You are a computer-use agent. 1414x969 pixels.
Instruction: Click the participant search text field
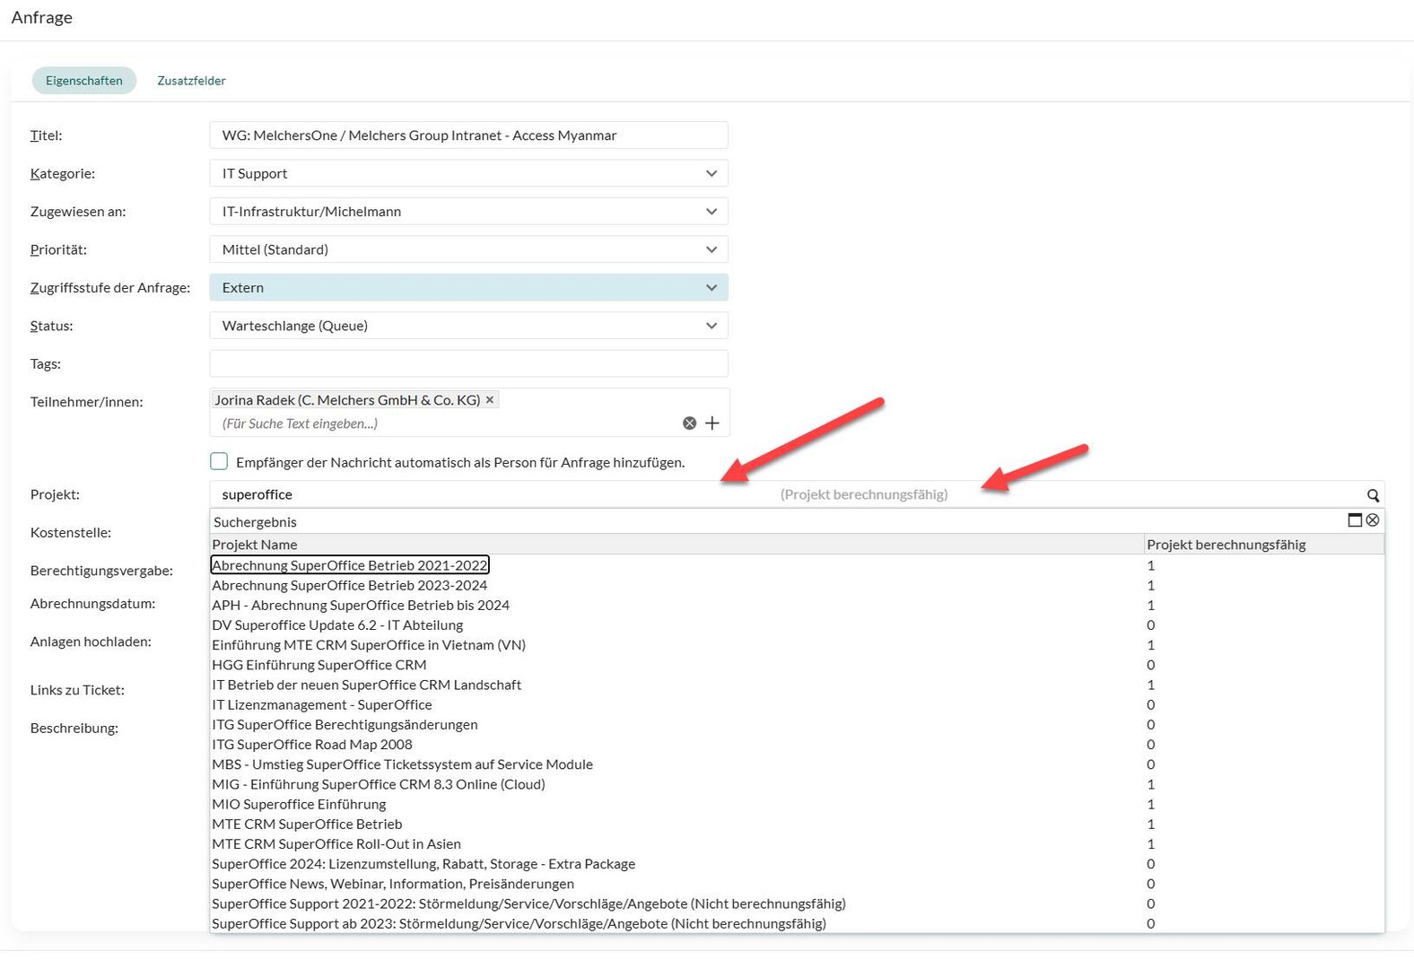(x=446, y=423)
